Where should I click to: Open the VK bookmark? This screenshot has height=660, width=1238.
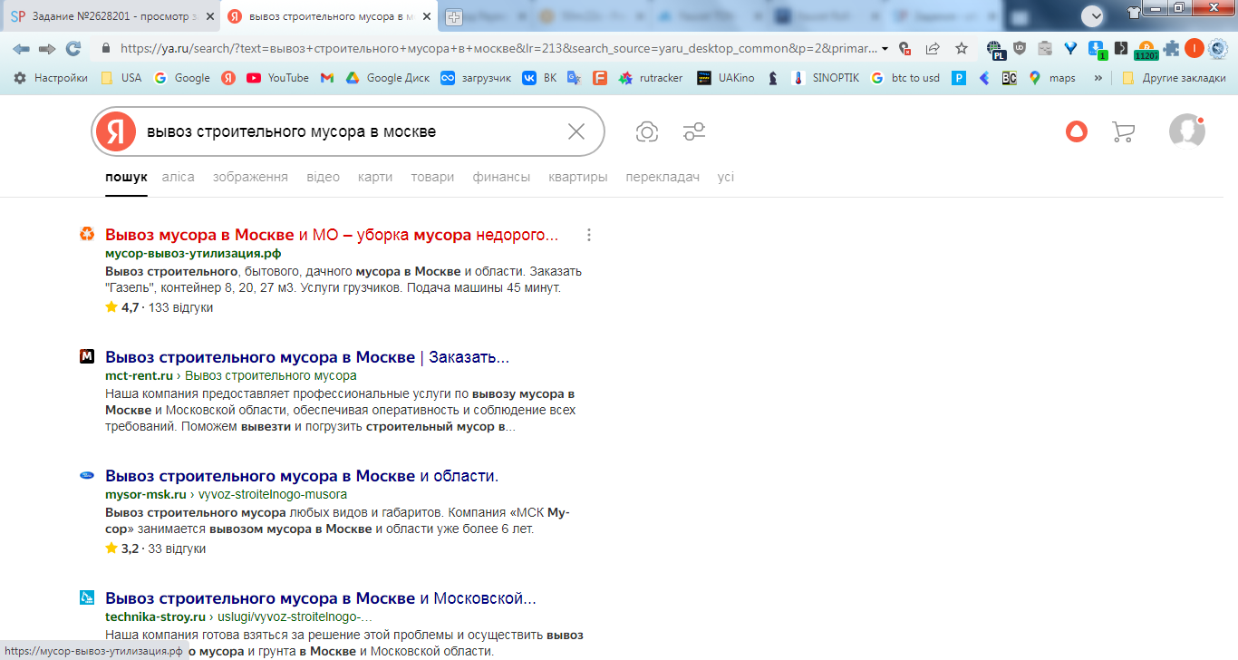[x=539, y=78]
